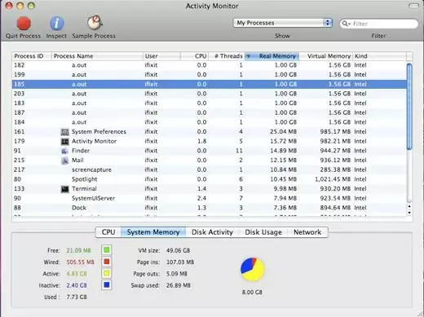Viewport: 424px width, 317px height.
Task: Click the Finder process icon
Action: (x=65, y=151)
